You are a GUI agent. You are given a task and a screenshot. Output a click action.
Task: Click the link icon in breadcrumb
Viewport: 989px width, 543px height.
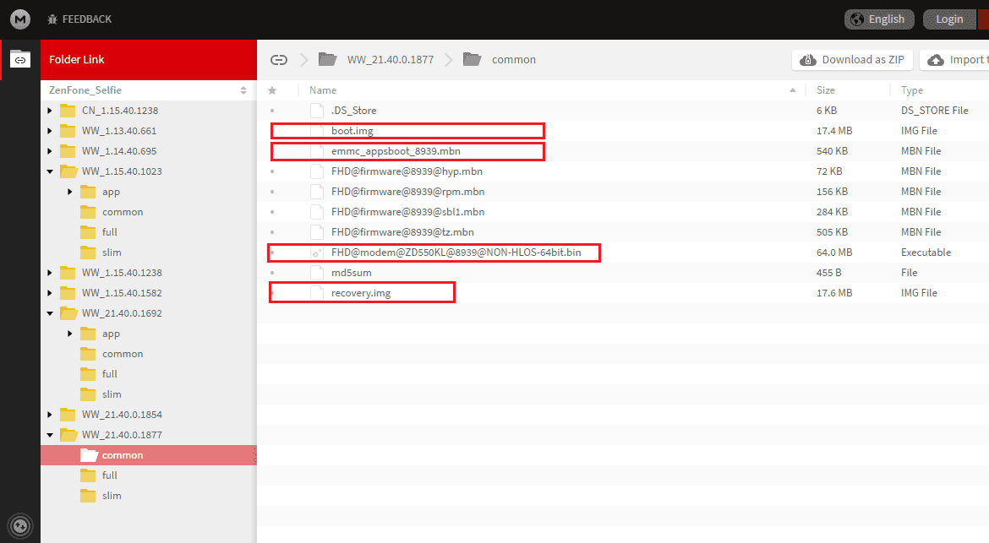(x=279, y=60)
